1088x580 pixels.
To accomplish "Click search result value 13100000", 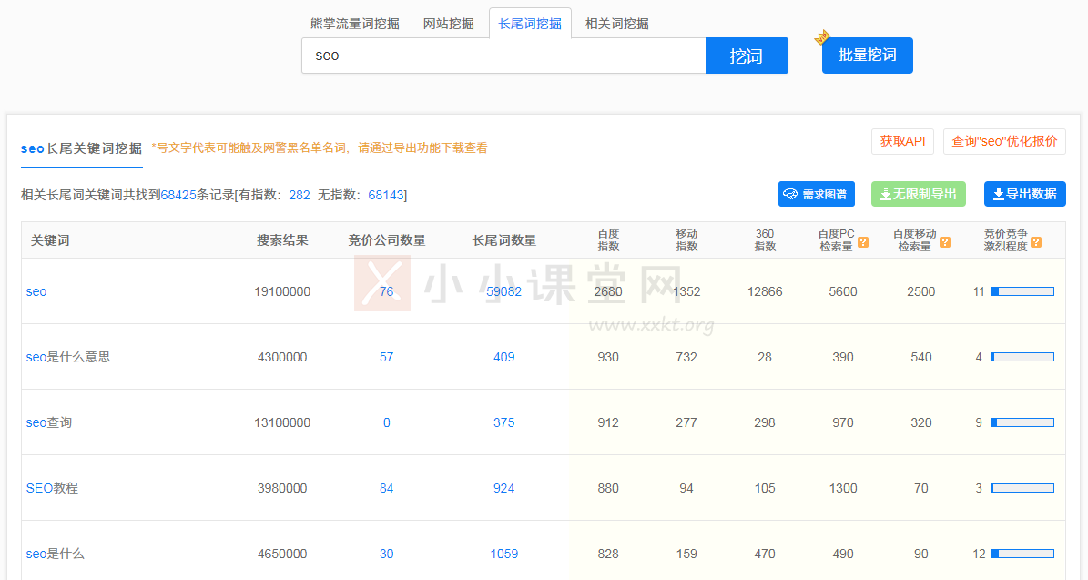I will [282, 422].
